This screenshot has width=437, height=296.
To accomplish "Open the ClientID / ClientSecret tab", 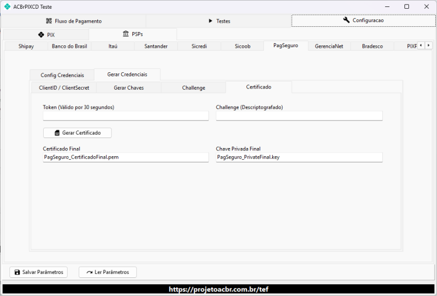I will pyautogui.click(x=64, y=88).
